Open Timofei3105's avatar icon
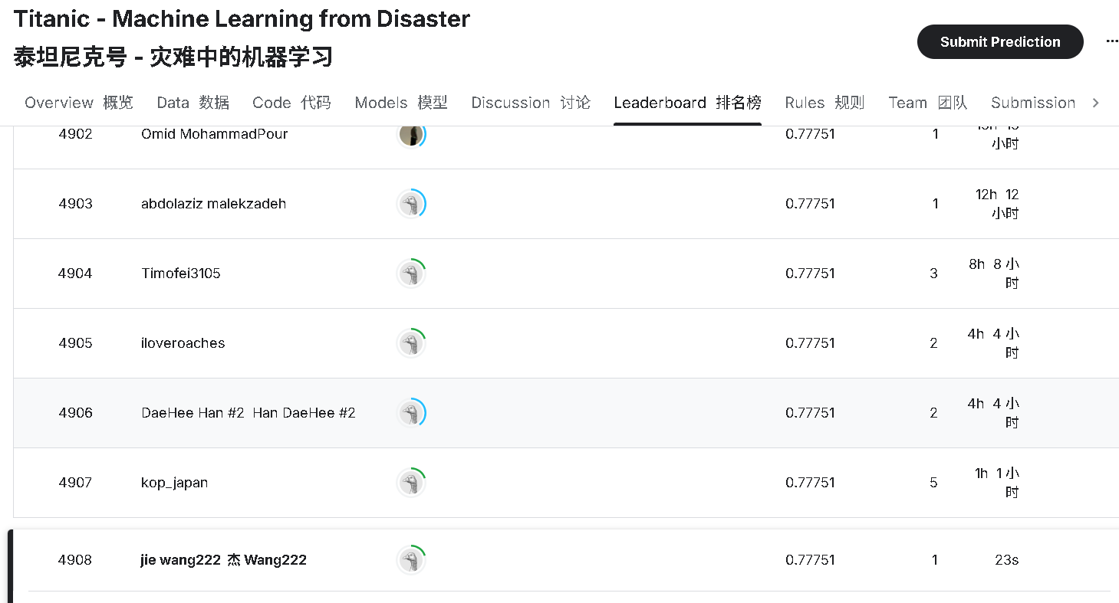Viewport: 1119px width, 603px height. 411,274
